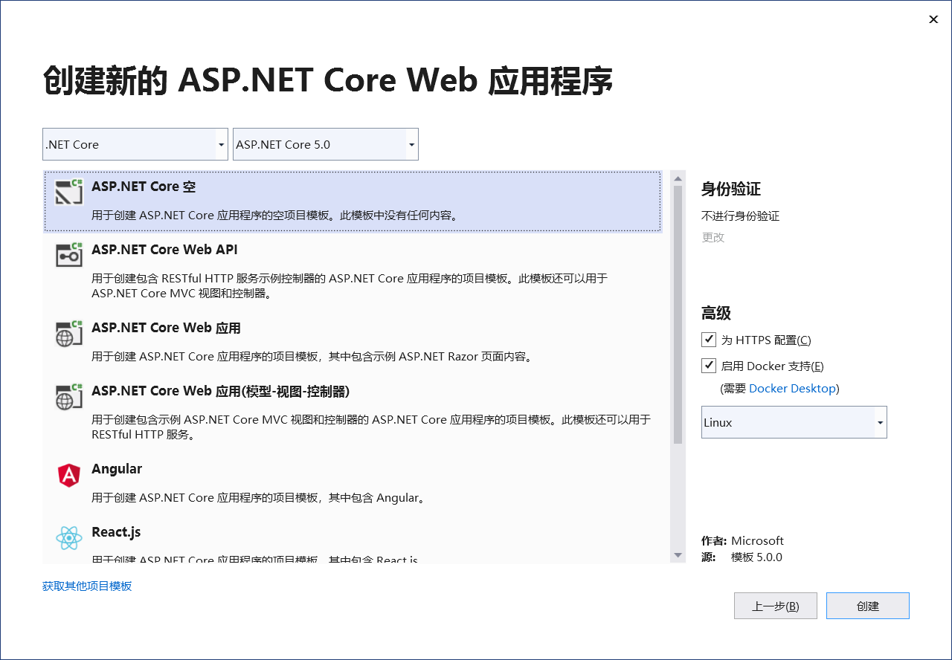Click the 高级 heading
Screen dimensions: 952x660
[x=716, y=314]
